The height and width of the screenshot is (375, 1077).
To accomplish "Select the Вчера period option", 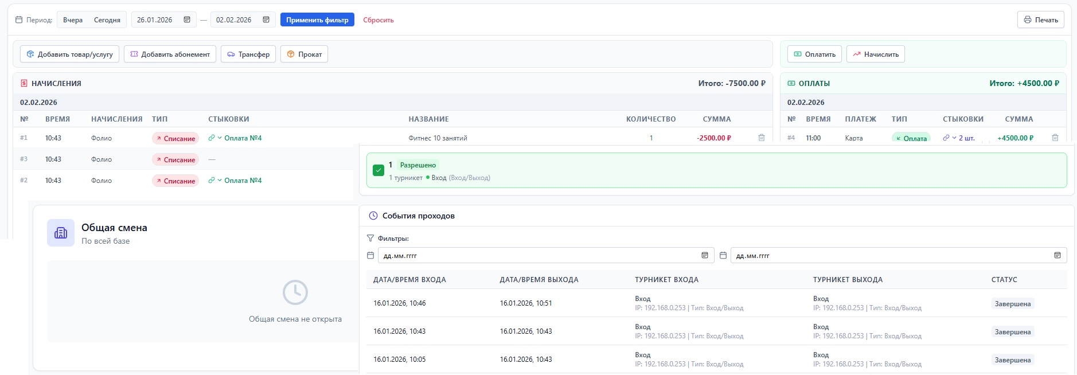I will click(x=73, y=19).
